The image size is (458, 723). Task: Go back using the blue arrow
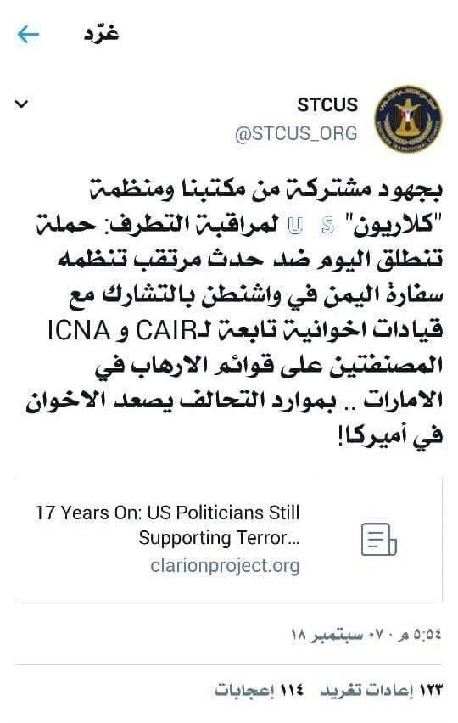28,34
